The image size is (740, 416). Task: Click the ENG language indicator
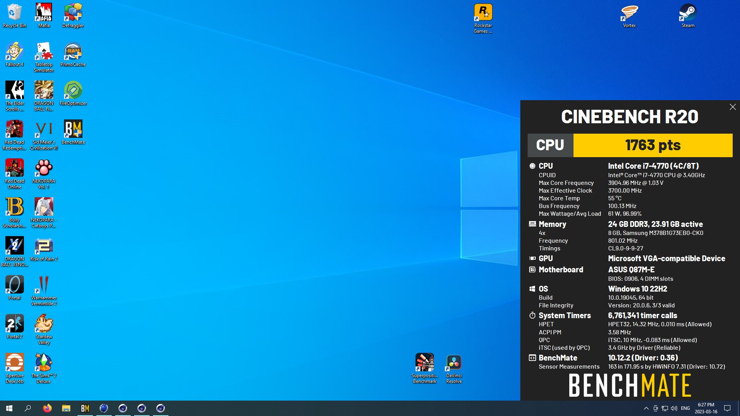click(685, 408)
